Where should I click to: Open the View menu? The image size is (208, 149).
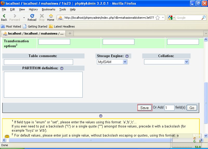click(x=22, y=9)
